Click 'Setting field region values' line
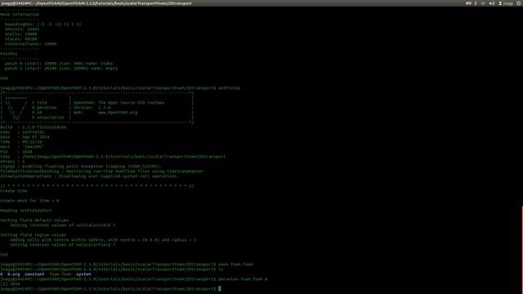Screen dimensions: 523x294 coord(33,235)
